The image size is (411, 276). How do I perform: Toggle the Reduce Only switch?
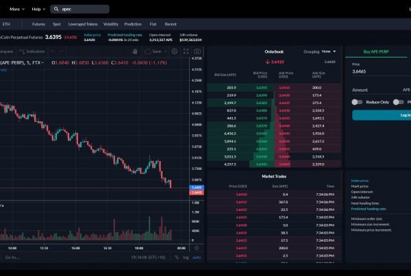(357, 102)
